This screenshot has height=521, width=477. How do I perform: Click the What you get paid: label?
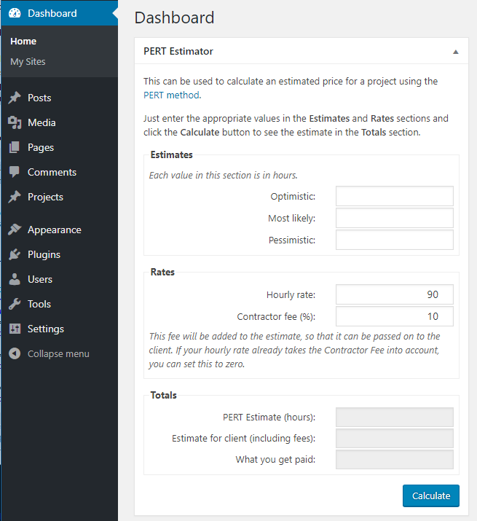point(275,460)
